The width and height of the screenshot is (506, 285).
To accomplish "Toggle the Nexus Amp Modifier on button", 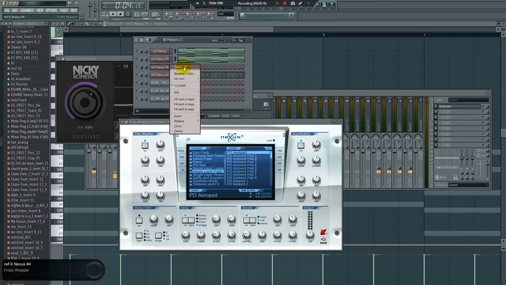I will (x=301, y=145).
